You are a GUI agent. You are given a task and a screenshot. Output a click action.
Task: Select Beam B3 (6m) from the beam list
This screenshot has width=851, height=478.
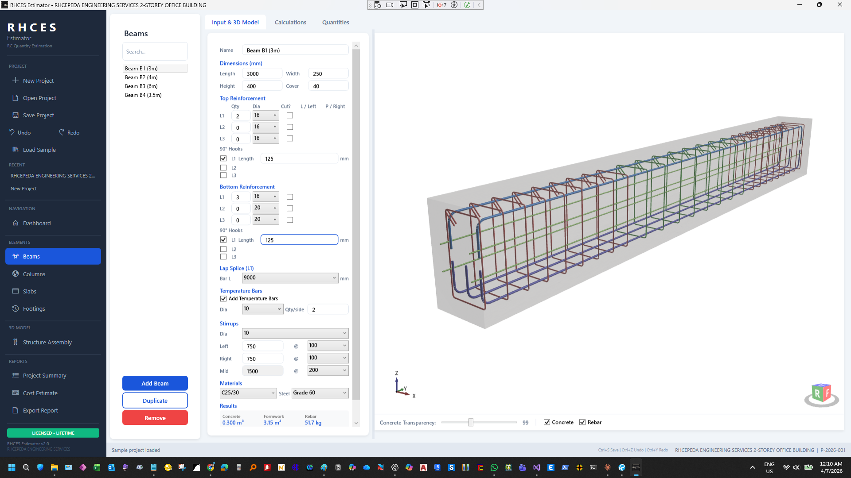click(x=141, y=86)
